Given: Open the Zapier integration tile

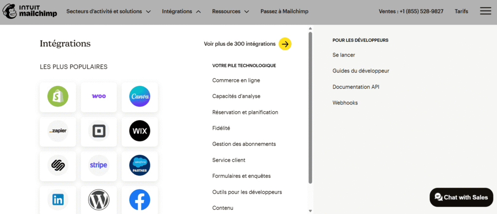Looking at the screenshot, I should (x=58, y=131).
